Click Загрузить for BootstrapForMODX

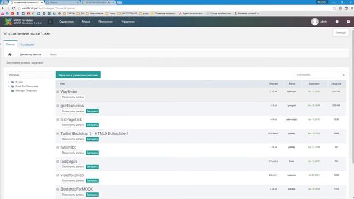tap(92, 195)
